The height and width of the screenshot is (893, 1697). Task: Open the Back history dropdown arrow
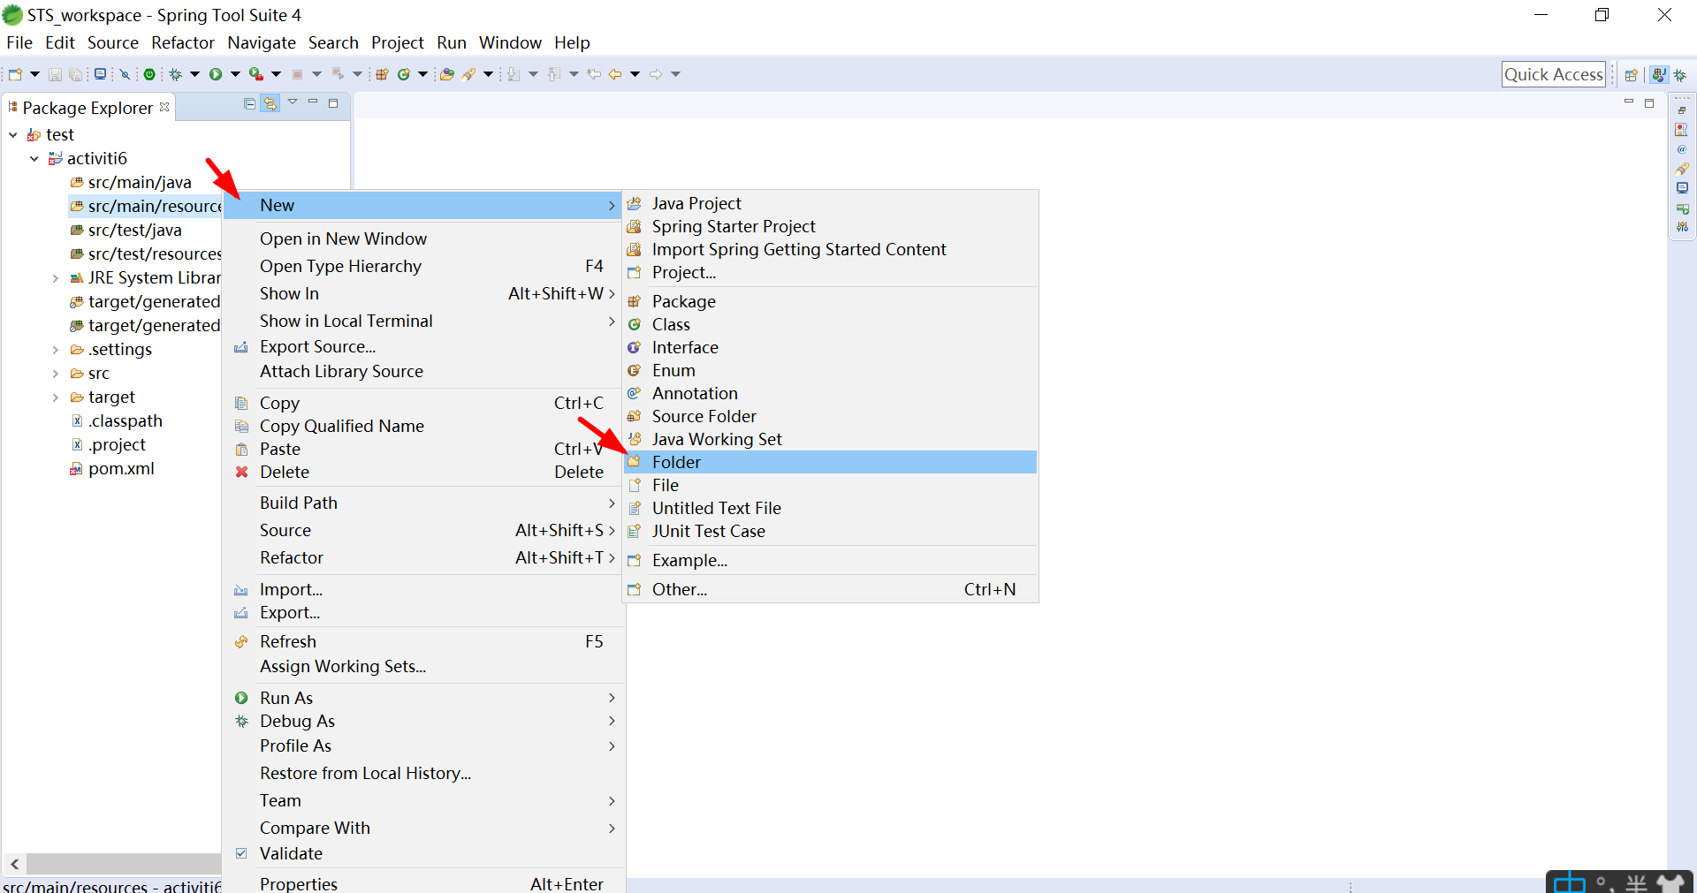(635, 74)
